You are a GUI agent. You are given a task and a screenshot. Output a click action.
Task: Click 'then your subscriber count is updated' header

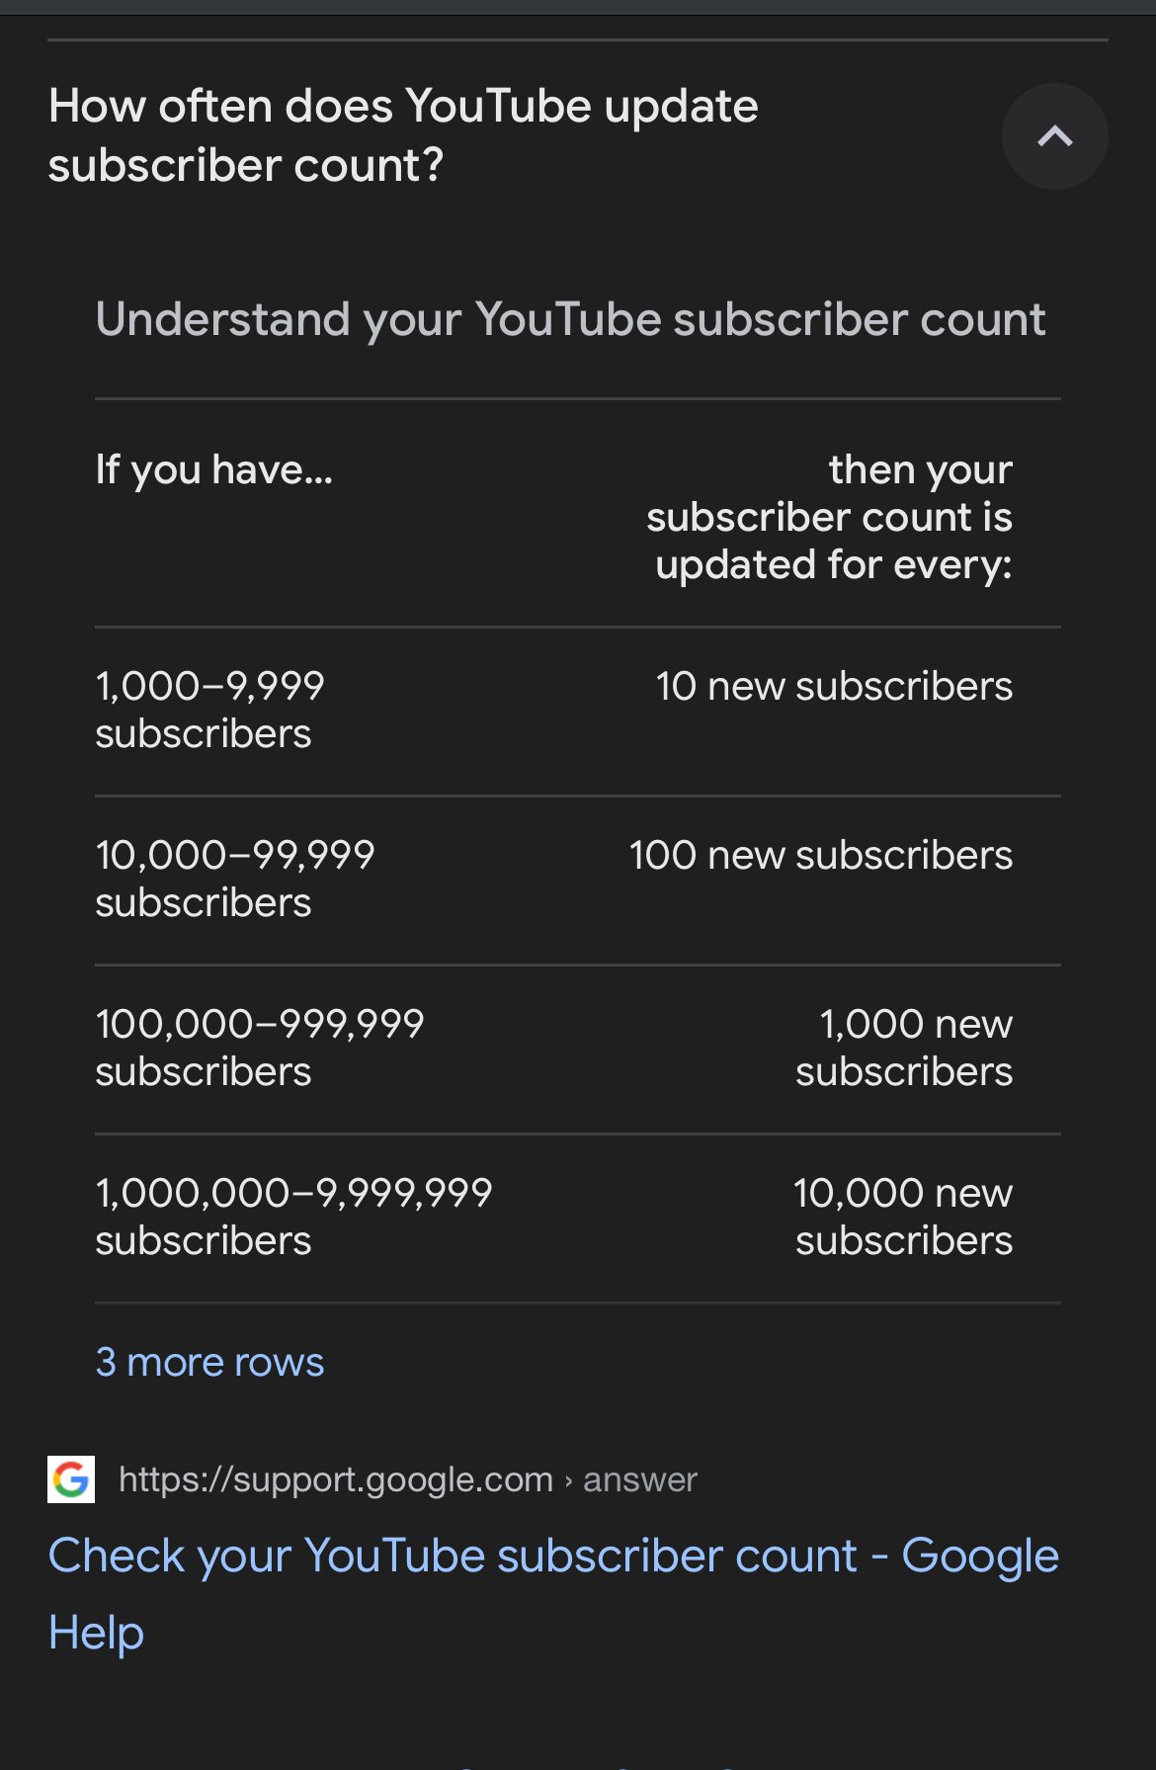(830, 517)
